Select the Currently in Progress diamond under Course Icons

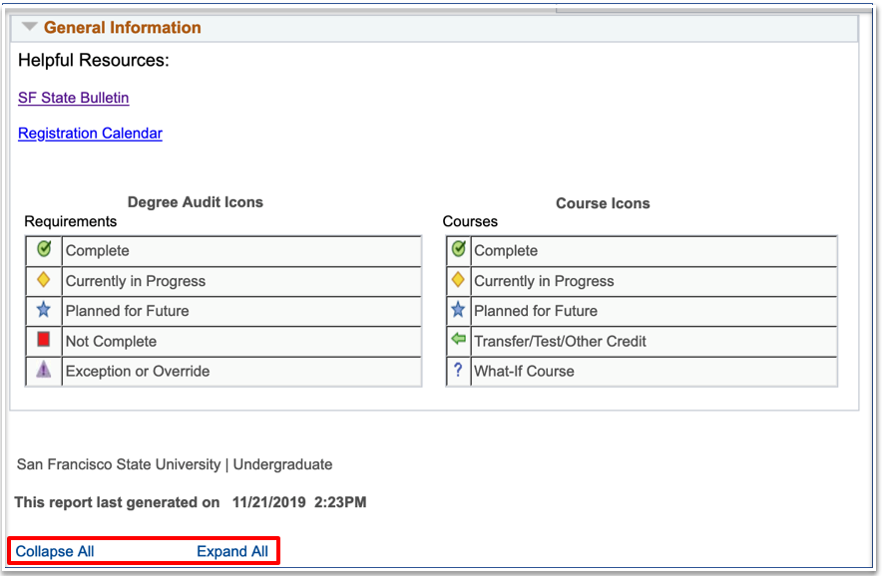[x=458, y=279]
